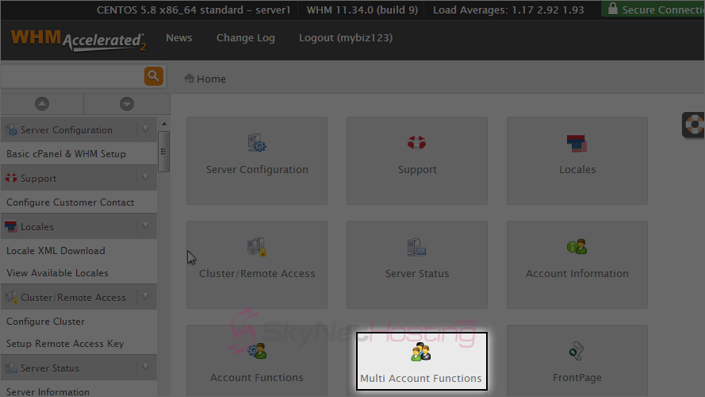Click the Home breadcrumb house icon
Viewport: 705px width, 397px height.
(189, 79)
